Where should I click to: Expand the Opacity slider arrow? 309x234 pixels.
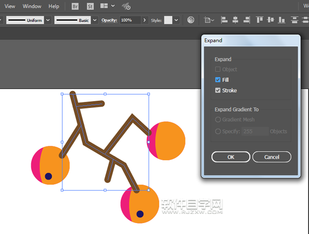pos(145,20)
